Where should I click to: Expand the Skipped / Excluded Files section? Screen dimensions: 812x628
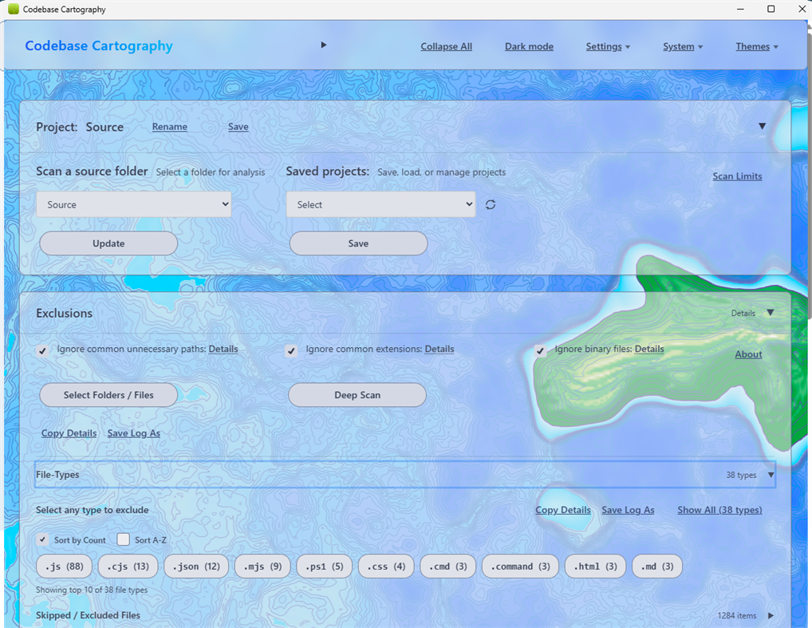(771, 615)
